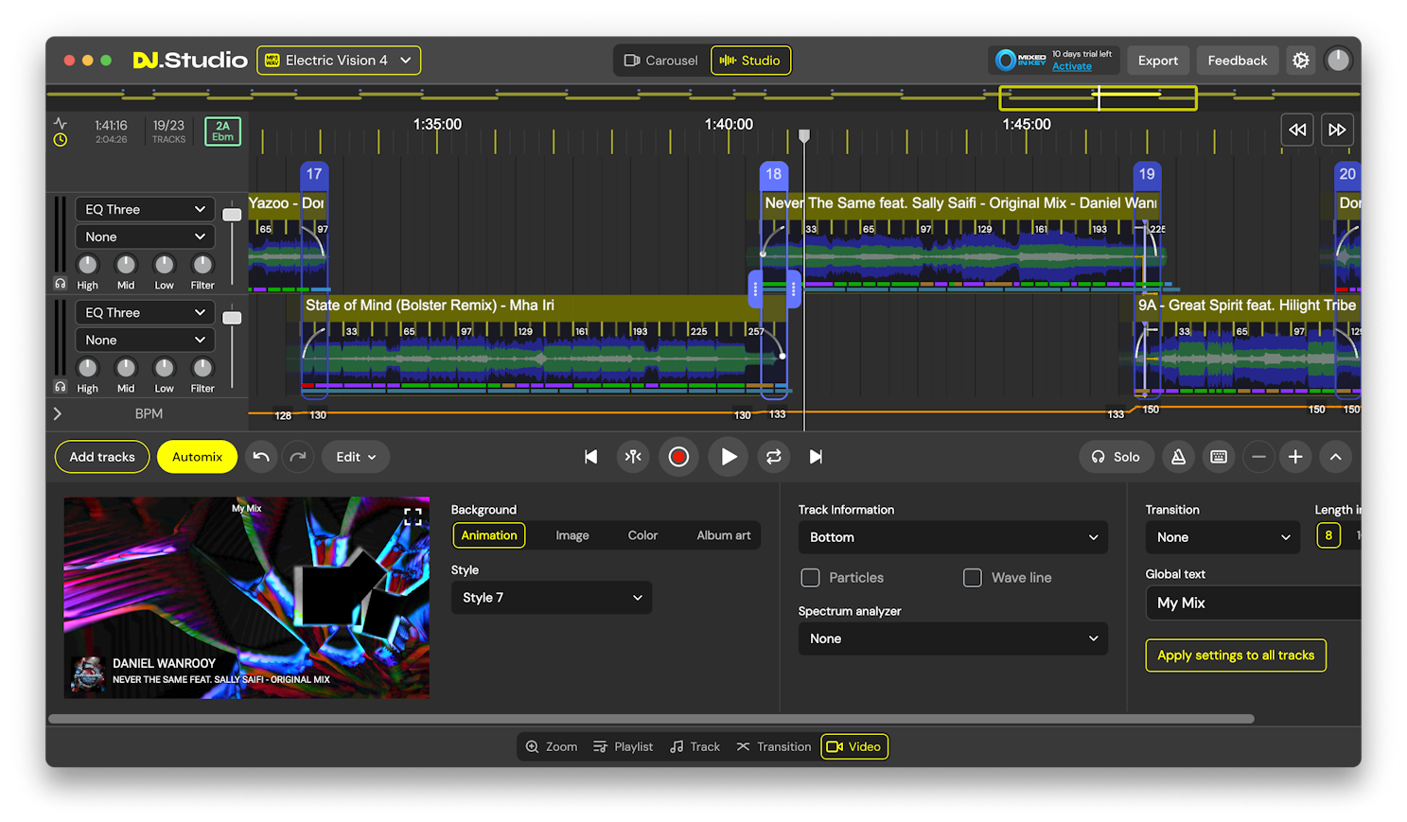Toggle headphone cue on first track lane
Image resolution: width=1407 pixels, height=822 pixels.
tap(61, 284)
